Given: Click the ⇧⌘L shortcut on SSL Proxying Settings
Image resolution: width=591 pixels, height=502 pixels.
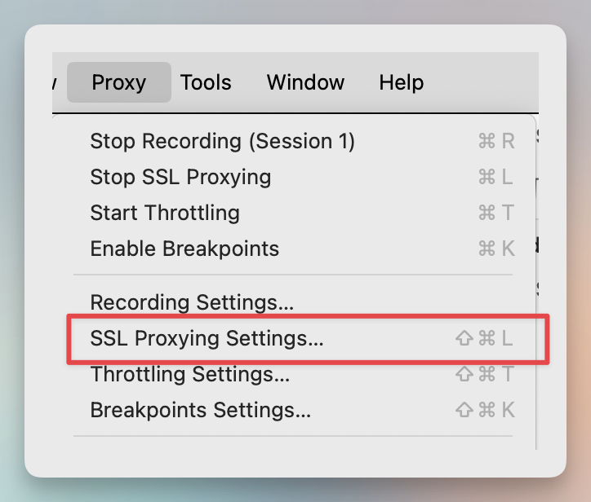Looking at the screenshot, I should coord(484,338).
